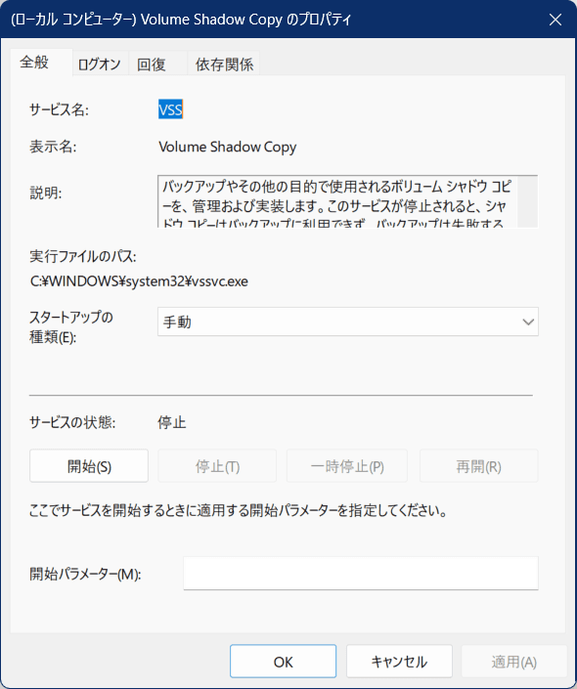This screenshot has width=577, height=689.
Task: Click the Volume Shadow Copy display name
Action: coord(227,147)
